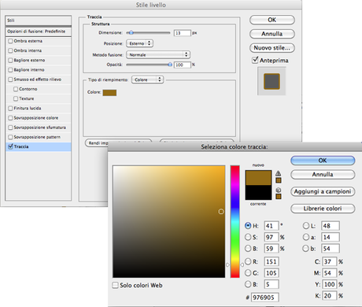Enable Solo colori Web checkbox

(115, 285)
